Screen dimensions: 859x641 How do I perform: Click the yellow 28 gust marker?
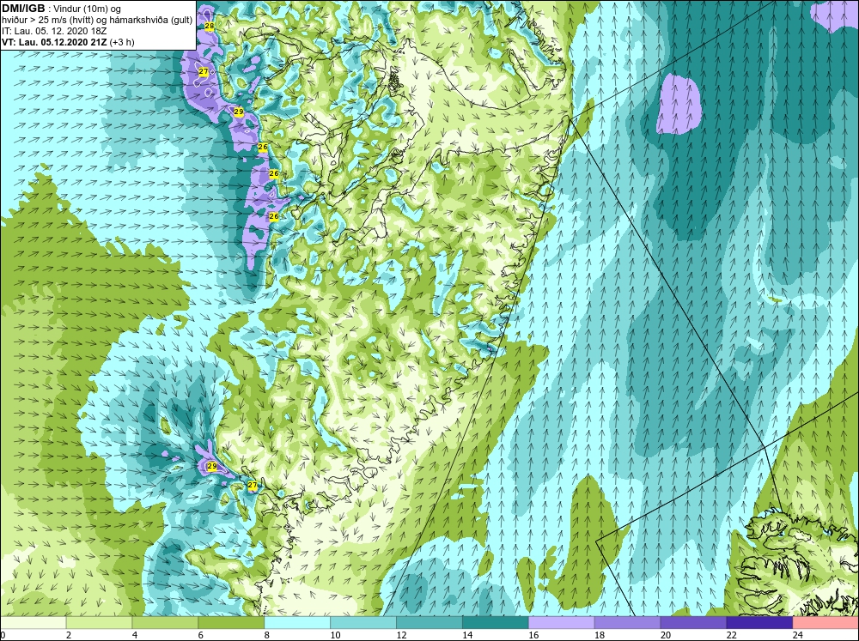pyautogui.click(x=210, y=26)
